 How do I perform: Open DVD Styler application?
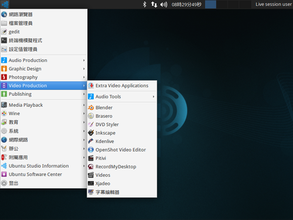point(122,124)
